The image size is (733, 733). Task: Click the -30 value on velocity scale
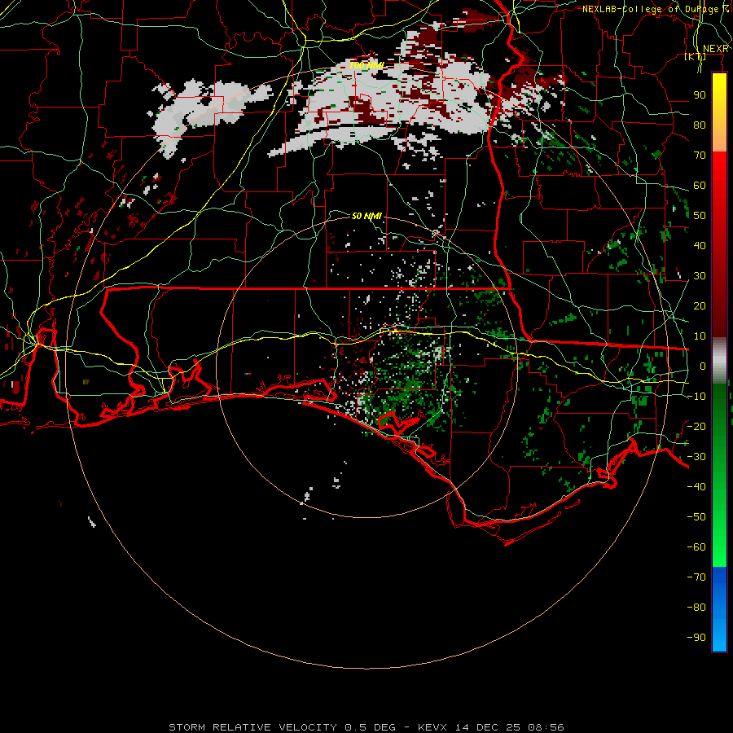coord(696,457)
